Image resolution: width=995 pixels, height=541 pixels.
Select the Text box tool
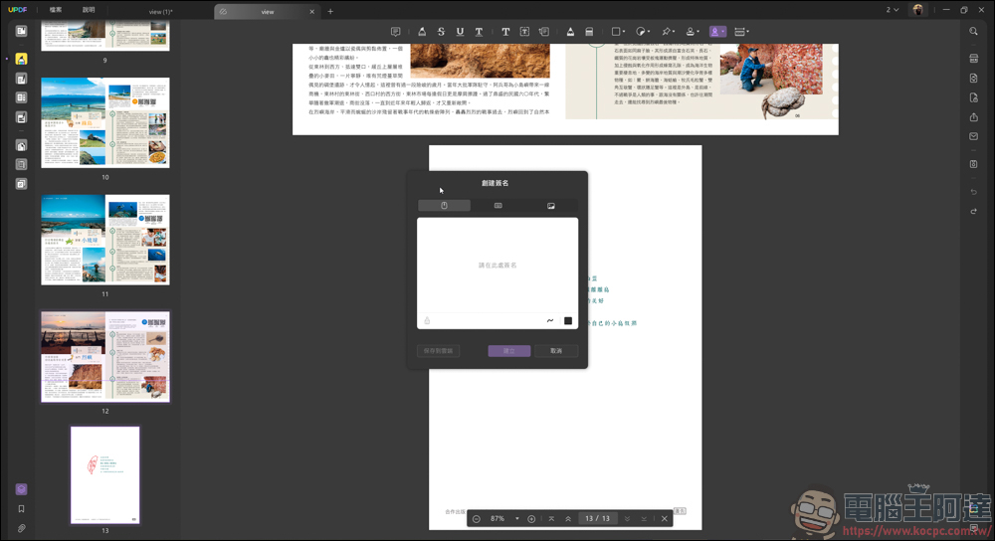pyautogui.click(x=524, y=31)
